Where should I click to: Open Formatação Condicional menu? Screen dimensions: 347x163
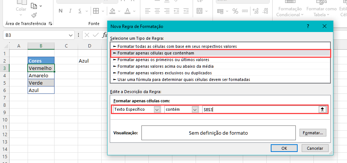tap(290, 12)
